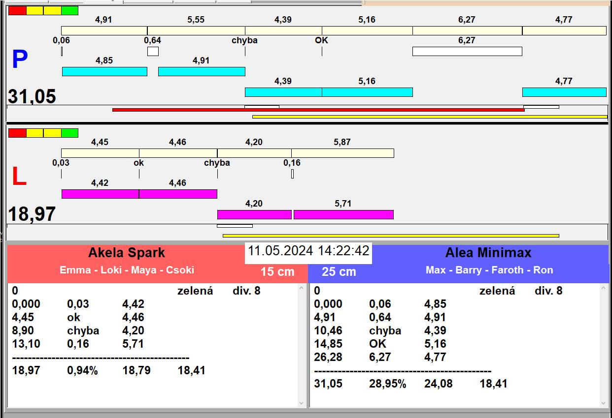Click the 'chyba' label in lane P graph

point(244,40)
